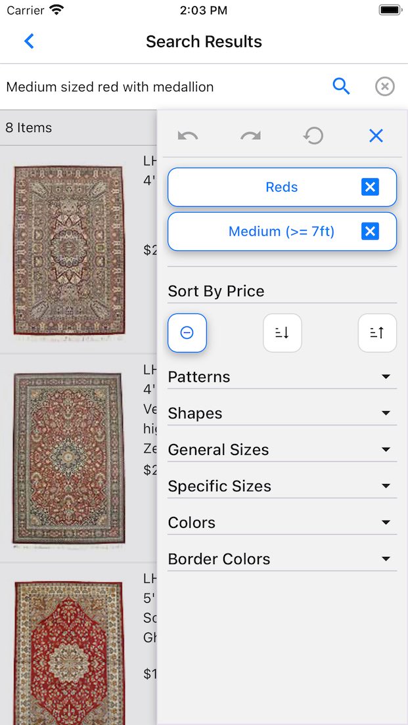Reset all filters with refresh icon
This screenshot has width=408, height=725.
(313, 136)
